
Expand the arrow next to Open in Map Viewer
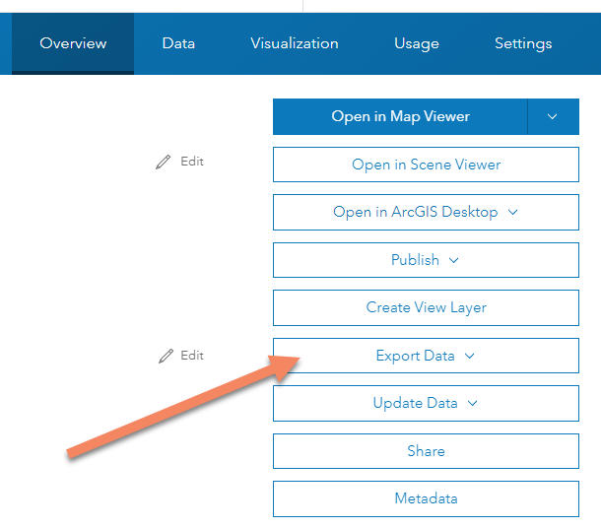552,116
